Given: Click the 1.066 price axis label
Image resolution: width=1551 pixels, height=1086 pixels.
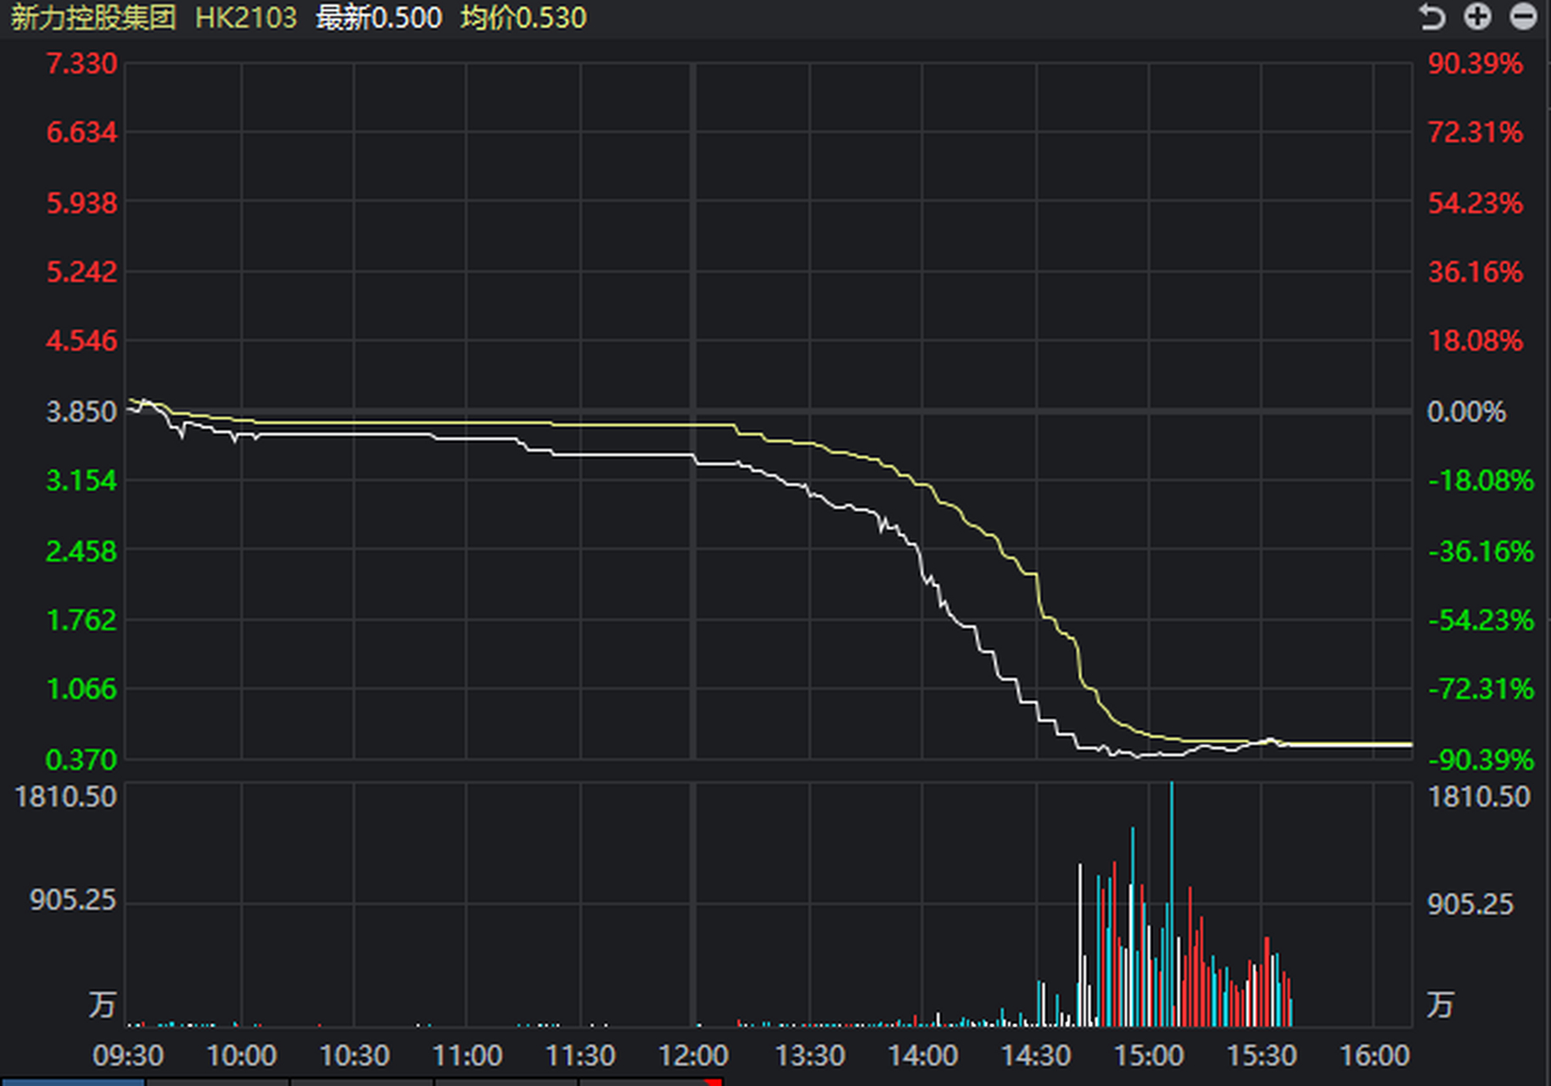Looking at the screenshot, I should click(81, 689).
